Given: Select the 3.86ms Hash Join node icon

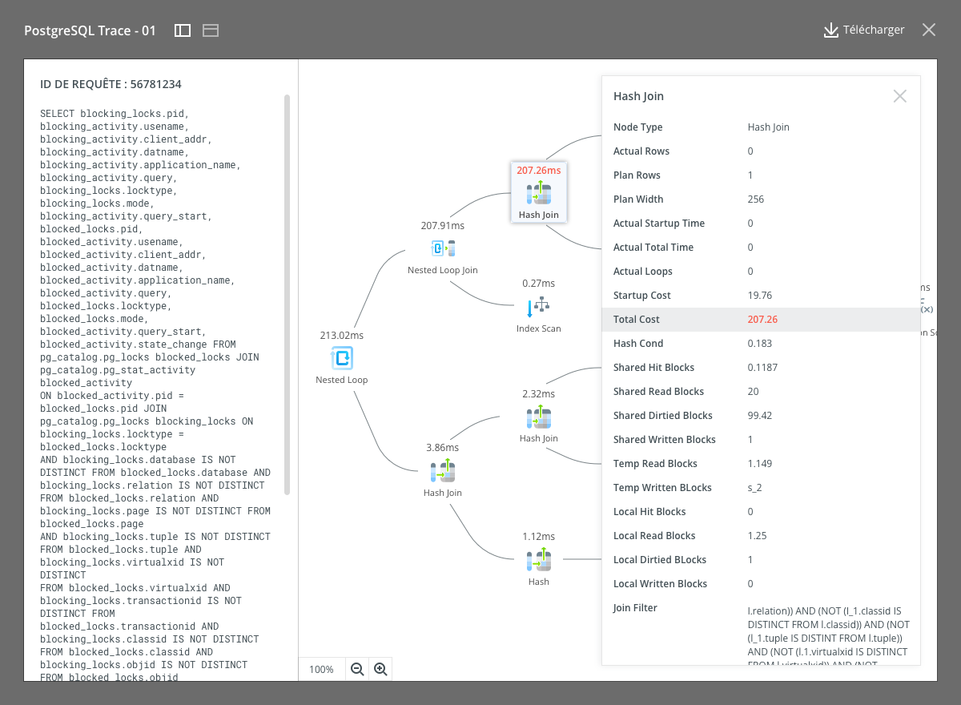Looking at the screenshot, I should pos(443,471).
